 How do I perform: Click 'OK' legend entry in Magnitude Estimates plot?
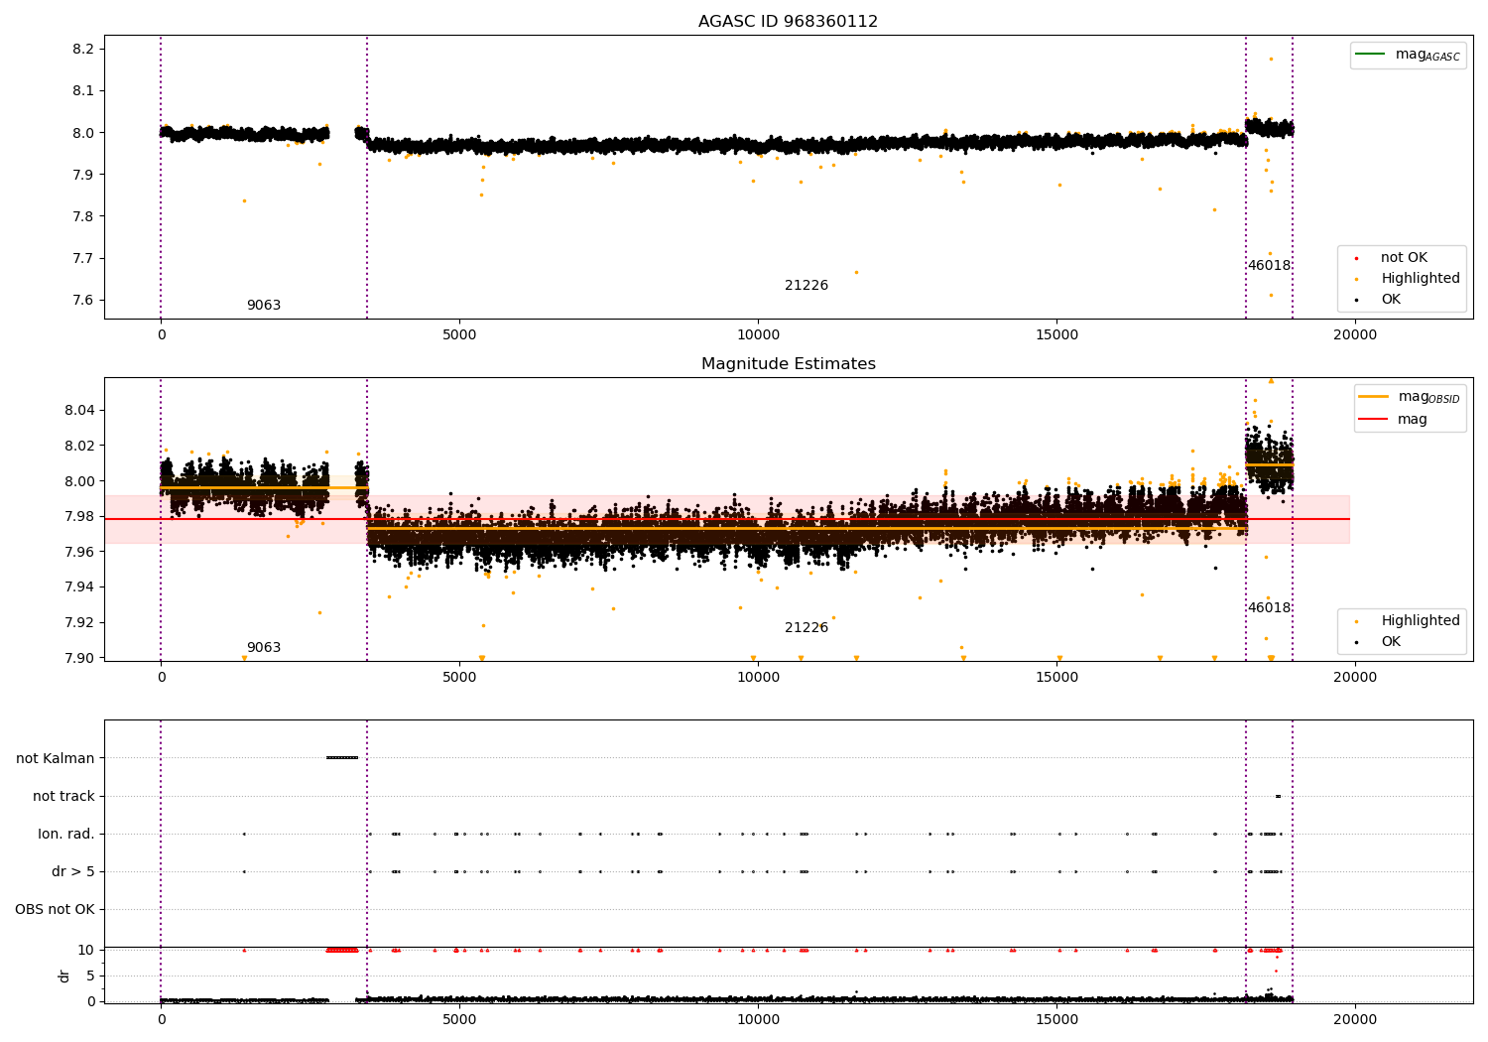[1376, 641]
